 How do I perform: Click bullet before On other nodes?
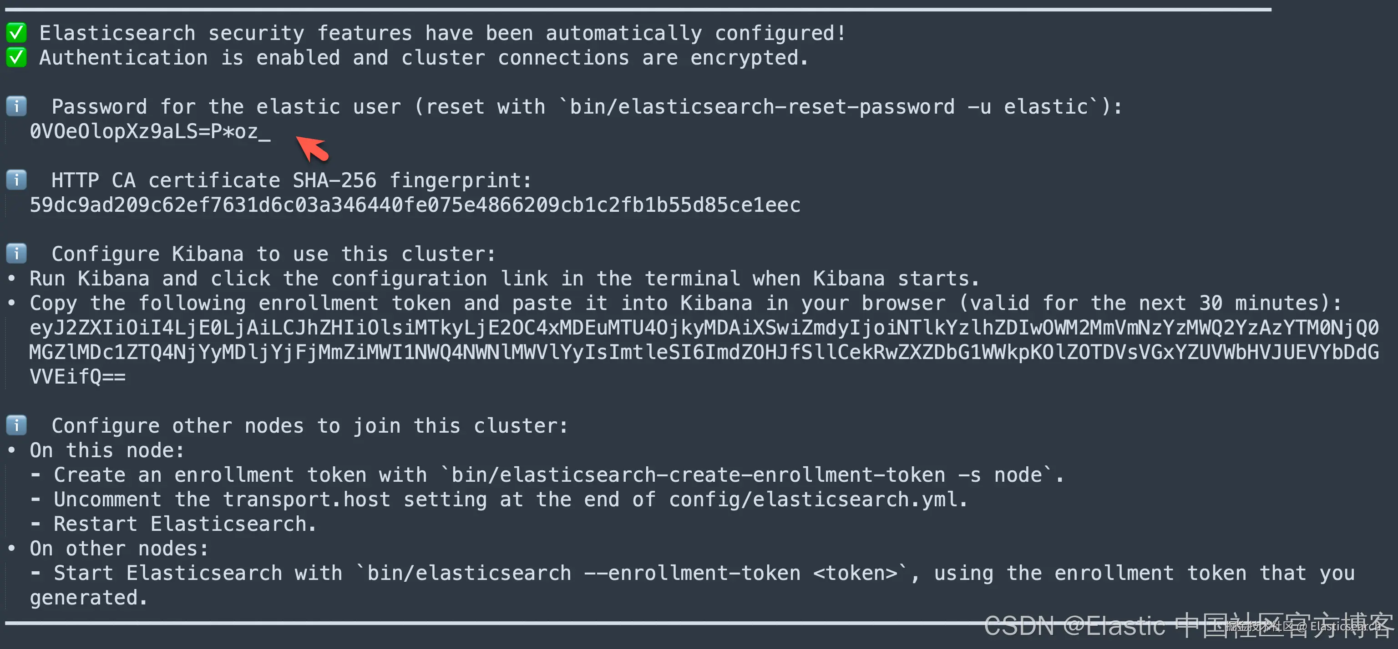pyautogui.click(x=11, y=549)
